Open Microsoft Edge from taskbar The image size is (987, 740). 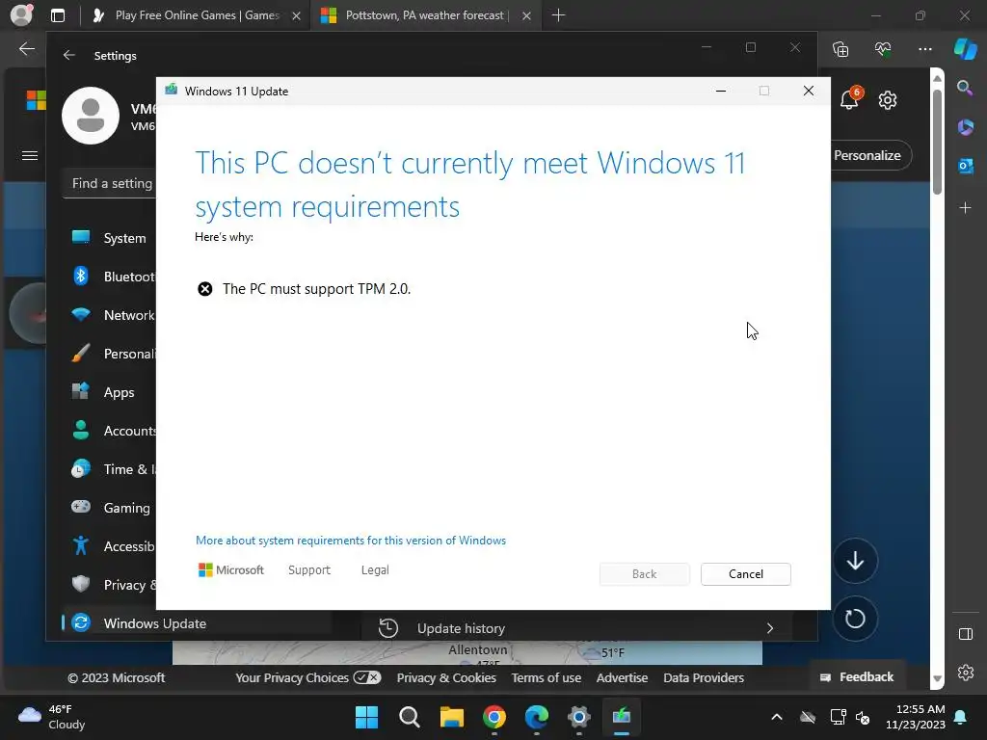pos(536,717)
